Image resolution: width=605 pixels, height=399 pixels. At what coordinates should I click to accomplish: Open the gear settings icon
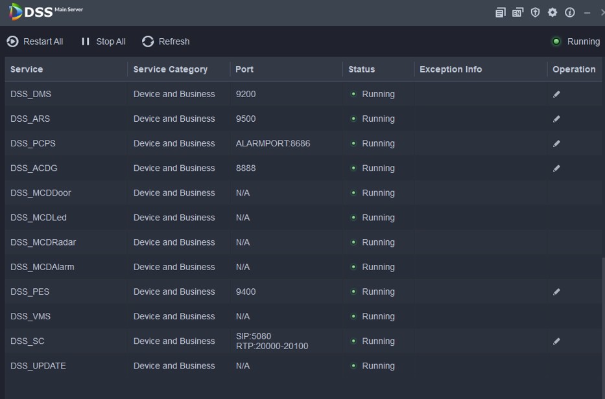click(552, 12)
